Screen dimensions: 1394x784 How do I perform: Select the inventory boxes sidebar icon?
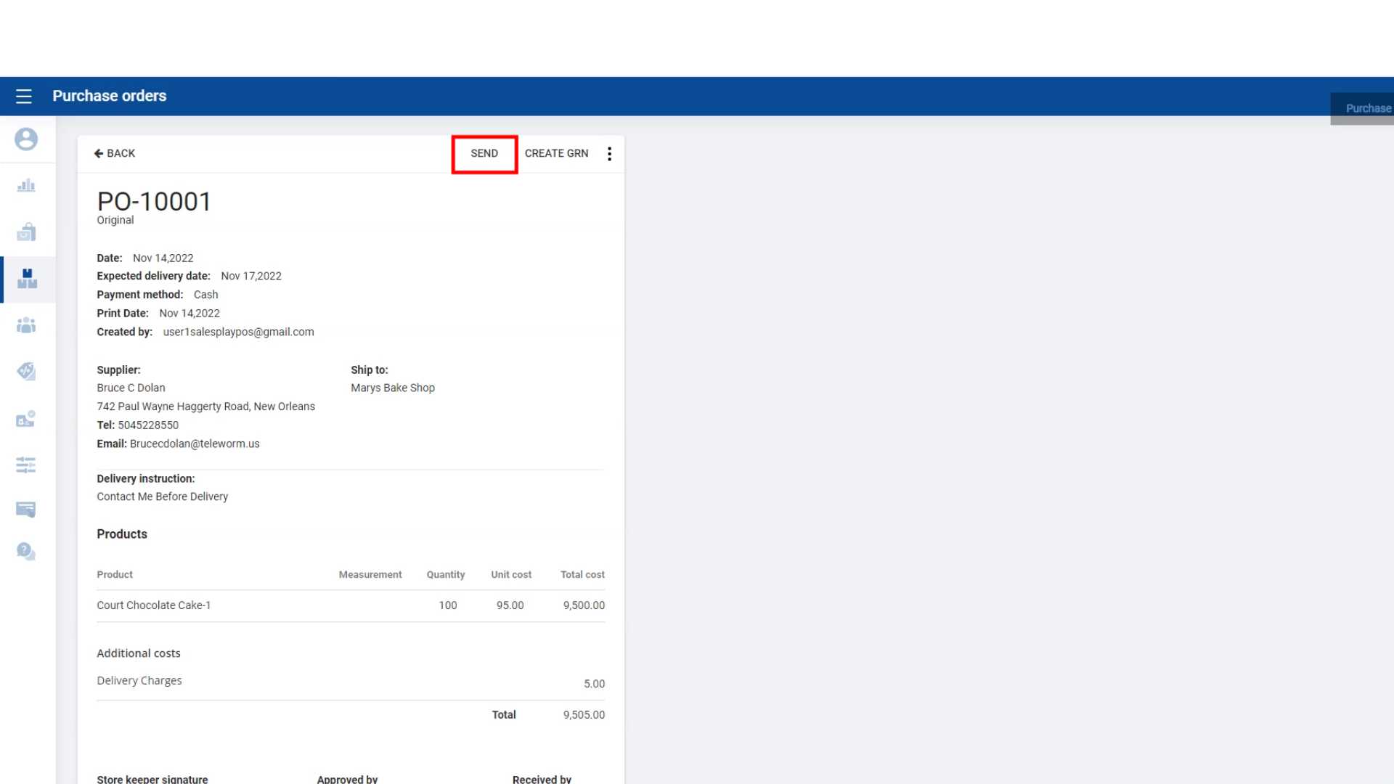pos(27,279)
